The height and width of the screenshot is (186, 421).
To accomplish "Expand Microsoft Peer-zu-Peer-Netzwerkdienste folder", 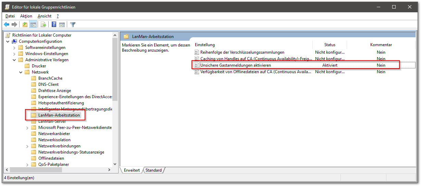I will tap(27, 128).
